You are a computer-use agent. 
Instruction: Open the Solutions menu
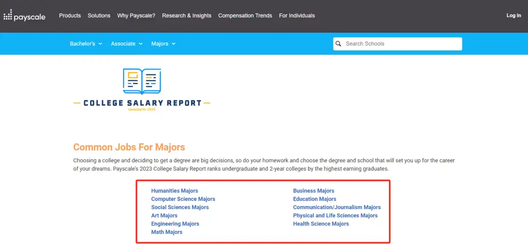(x=99, y=16)
